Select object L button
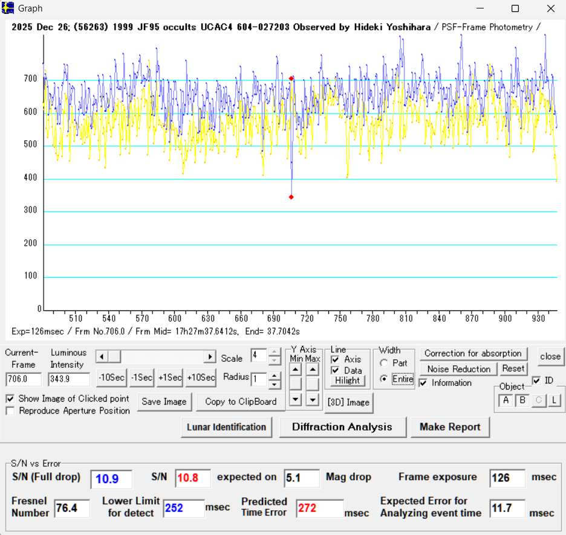The image size is (566, 535). (554, 400)
